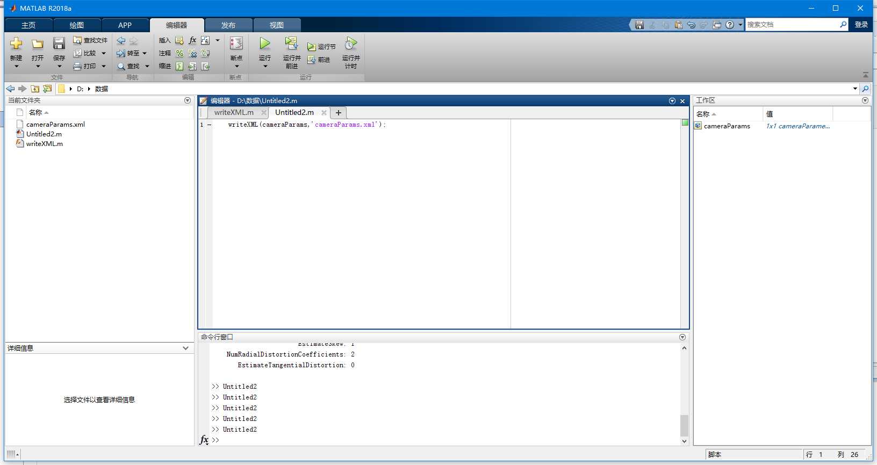The width and height of the screenshot is (877, 465).
Task: Open the Run (运行) dropdown arrow
Action: 265,67
